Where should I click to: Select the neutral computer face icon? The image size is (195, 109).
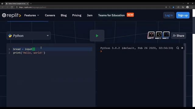coord(158,35)
